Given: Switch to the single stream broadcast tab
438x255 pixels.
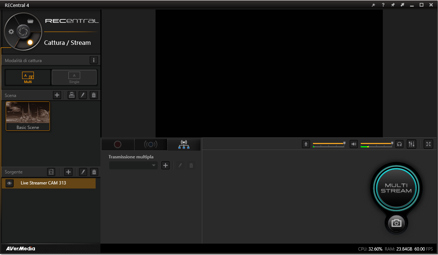Looking at the screenshot, I should [x=151, y=144].
